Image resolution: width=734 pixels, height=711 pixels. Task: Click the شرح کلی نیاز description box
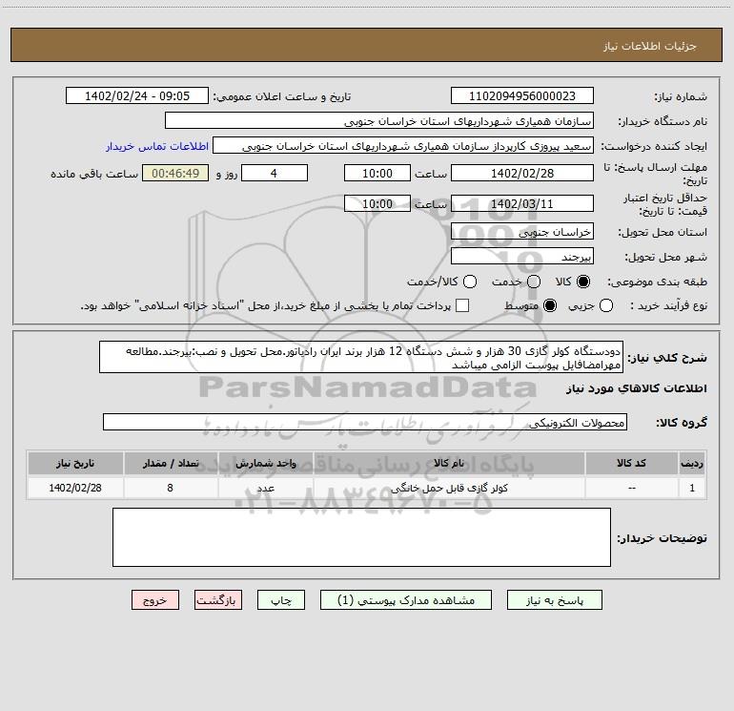tap(361, 357)
